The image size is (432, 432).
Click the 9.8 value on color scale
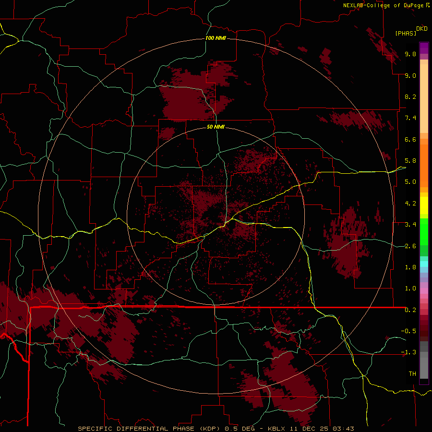pyautogui.click(x=410, y=54)
